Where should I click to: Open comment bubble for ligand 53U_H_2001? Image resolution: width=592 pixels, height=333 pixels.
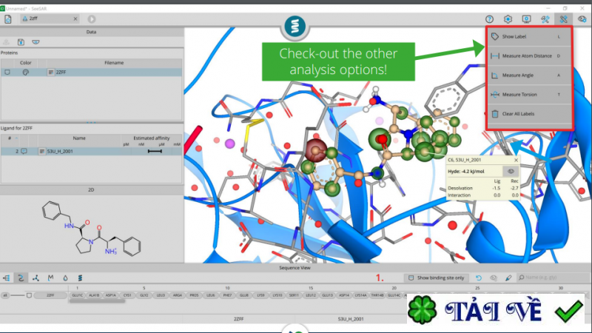(24, 151)
